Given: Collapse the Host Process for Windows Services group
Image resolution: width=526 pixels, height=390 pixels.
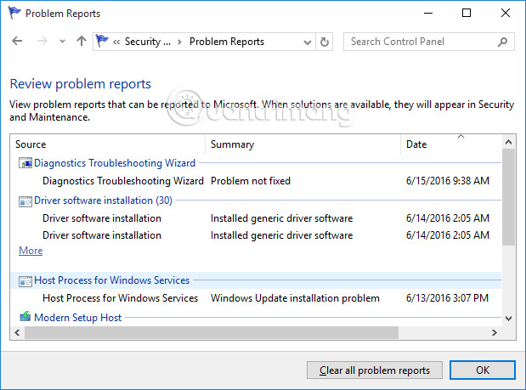Looking at the screenshot, I should [x=111, y=280].
